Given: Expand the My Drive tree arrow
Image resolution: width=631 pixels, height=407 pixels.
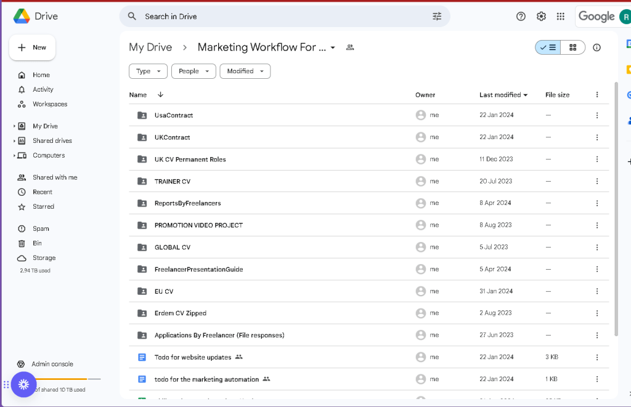Looking at the screenshot, I should coord(14,126).
